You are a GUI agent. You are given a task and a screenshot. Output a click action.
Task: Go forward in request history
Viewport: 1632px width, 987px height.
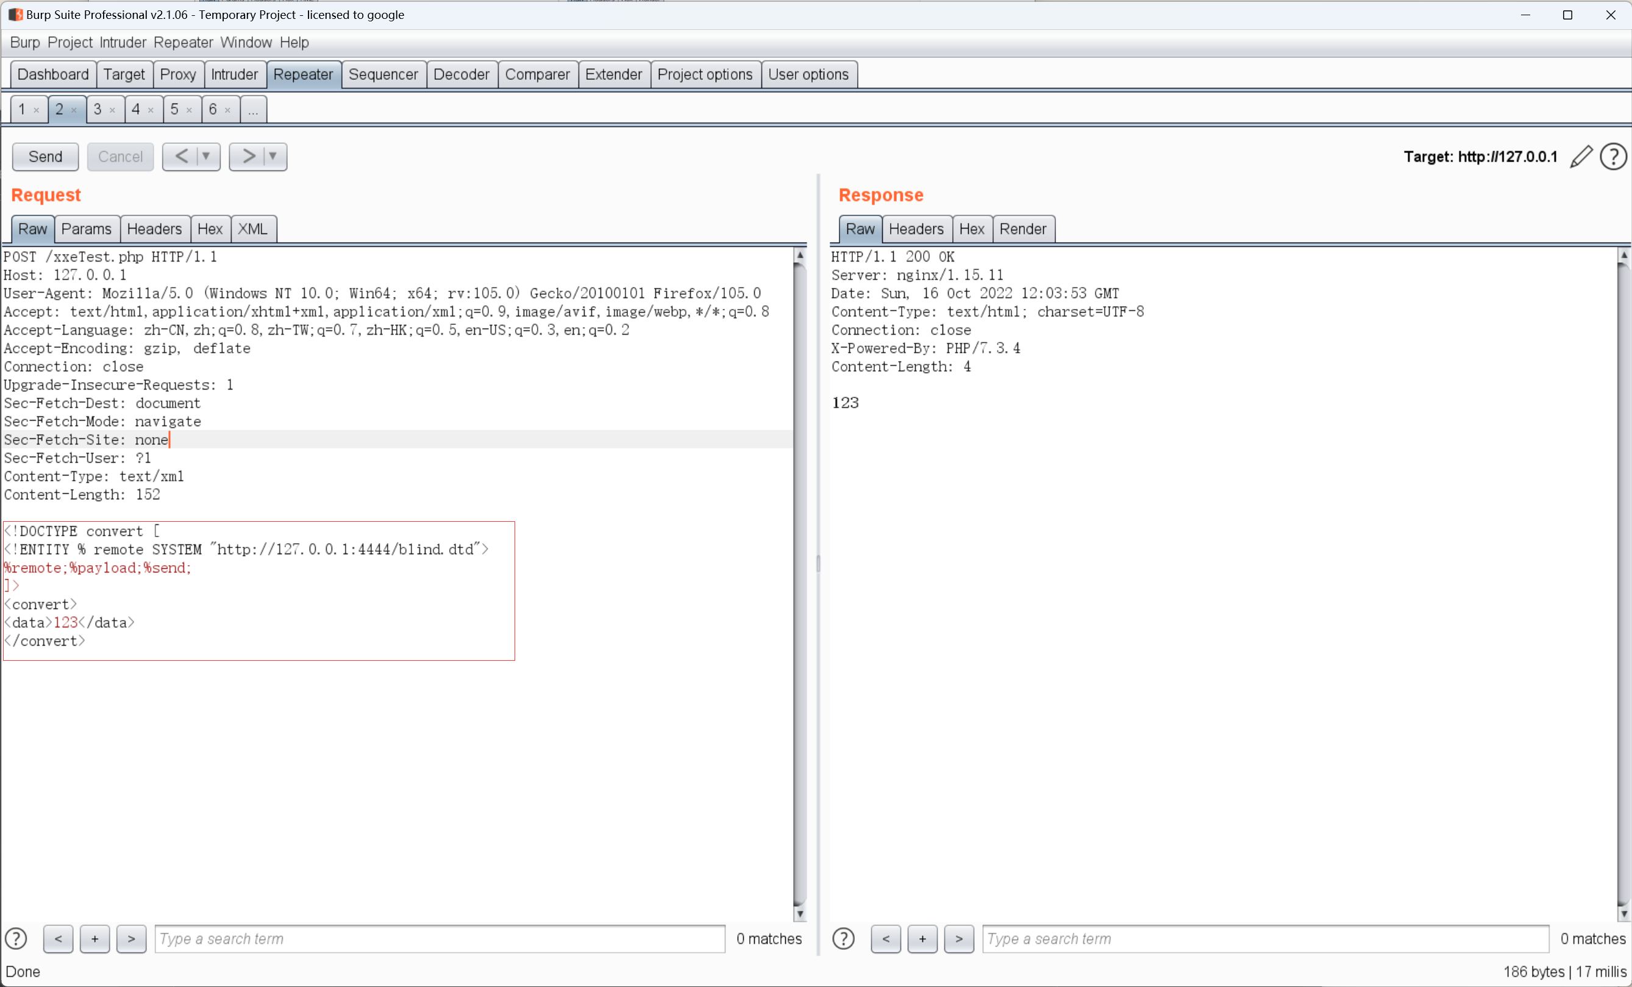pyautogui.click(x=248, y=156)
